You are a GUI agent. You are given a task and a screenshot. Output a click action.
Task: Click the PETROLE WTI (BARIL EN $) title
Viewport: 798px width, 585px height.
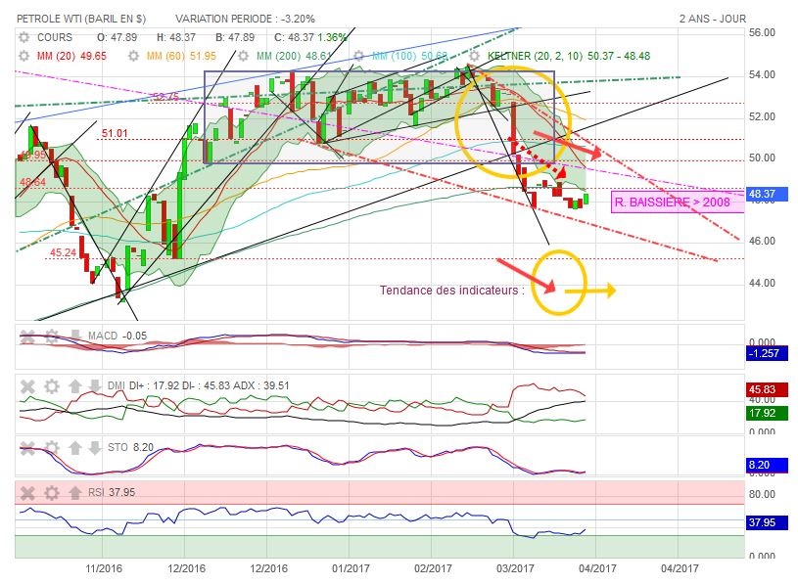81,19
